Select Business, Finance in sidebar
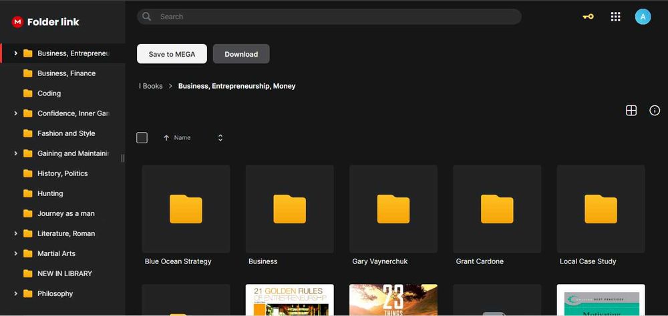The image size is (668, 316). pyautogui.click(x=66, y=73)
